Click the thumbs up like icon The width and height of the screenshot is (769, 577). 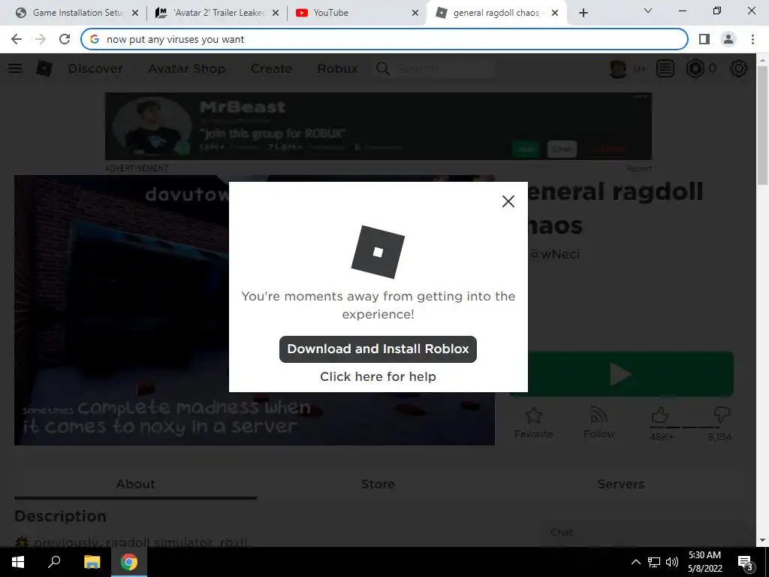coord(660,415)
